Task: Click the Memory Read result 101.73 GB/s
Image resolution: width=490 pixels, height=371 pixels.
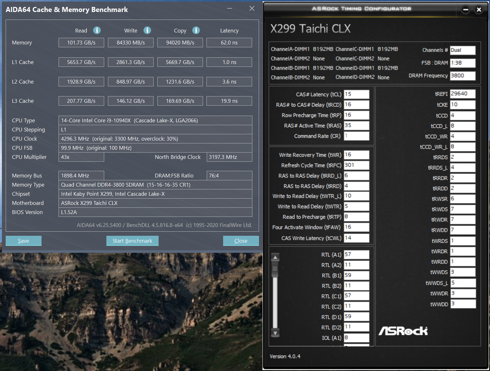Action: pyautogui.click(x=81, y=43)
